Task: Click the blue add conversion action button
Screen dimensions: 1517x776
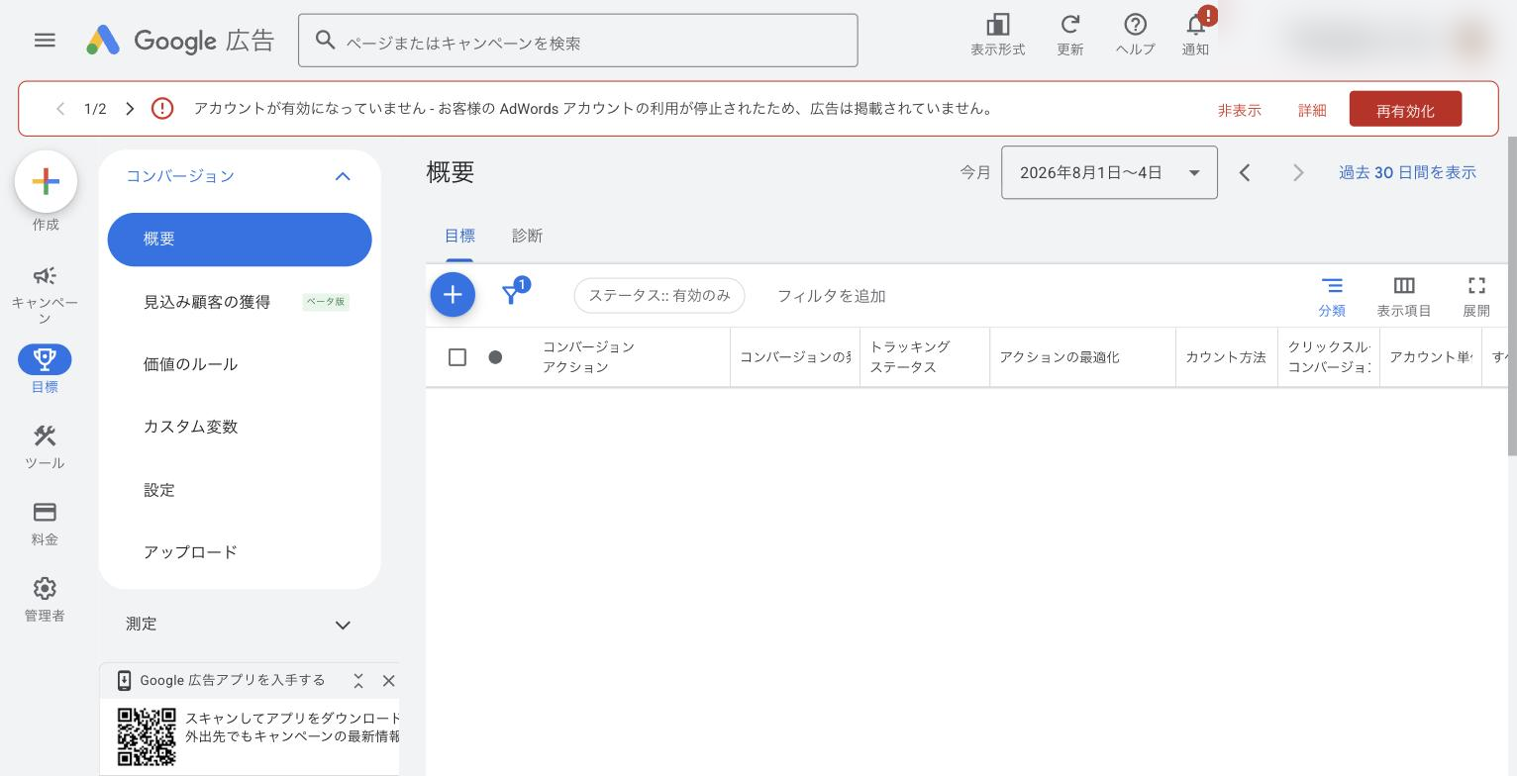Action: point(453,295)
